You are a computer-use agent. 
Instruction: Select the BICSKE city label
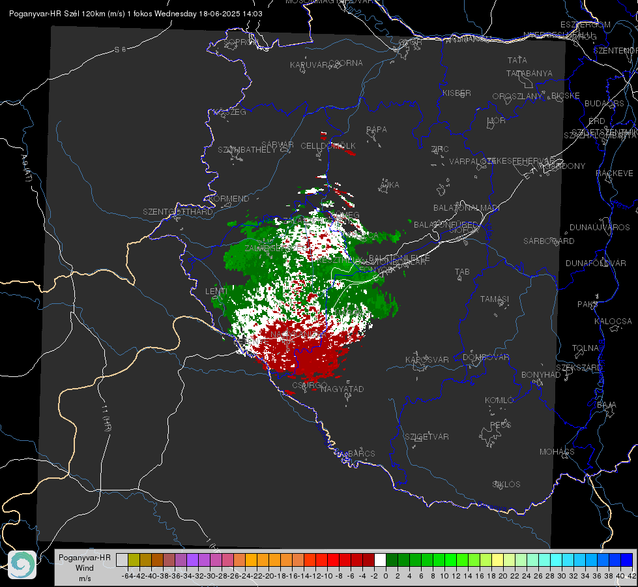(x=566, y=95)
